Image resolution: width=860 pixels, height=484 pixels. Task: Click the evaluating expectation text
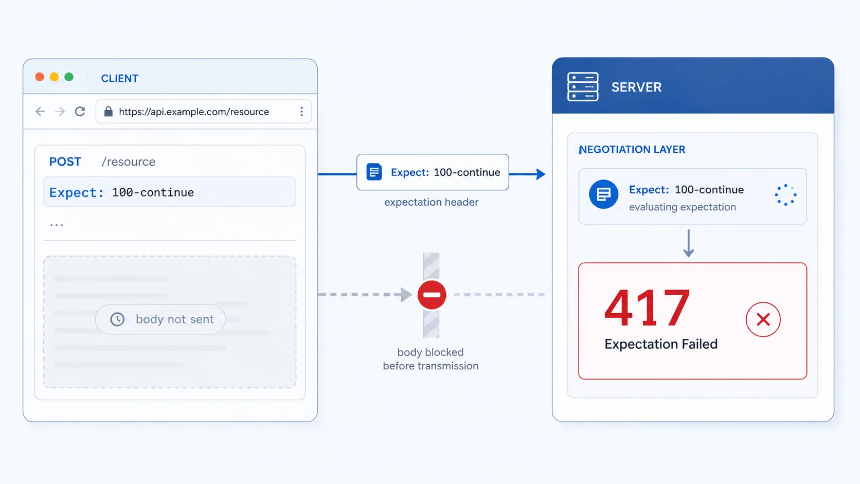click(683, 207)
